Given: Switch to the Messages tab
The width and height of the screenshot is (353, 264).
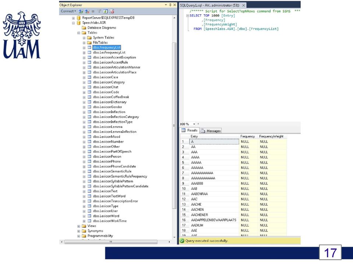Looking at the screenshot, I should tap(211, 131).
